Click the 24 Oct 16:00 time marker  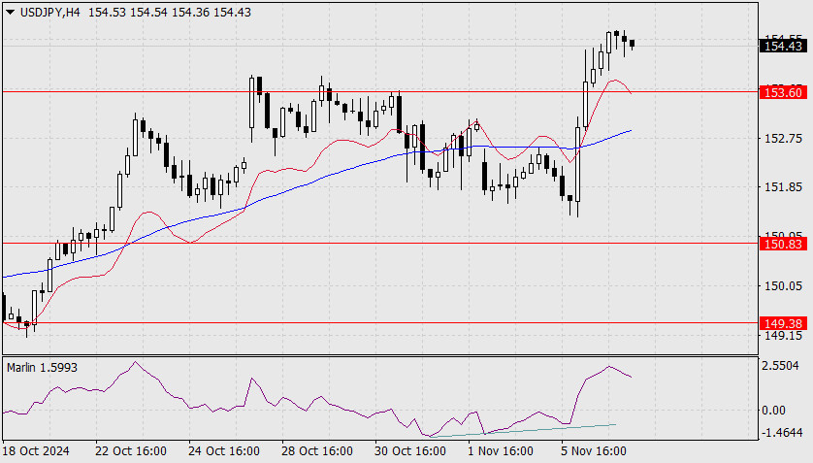(x=224, y=451)
